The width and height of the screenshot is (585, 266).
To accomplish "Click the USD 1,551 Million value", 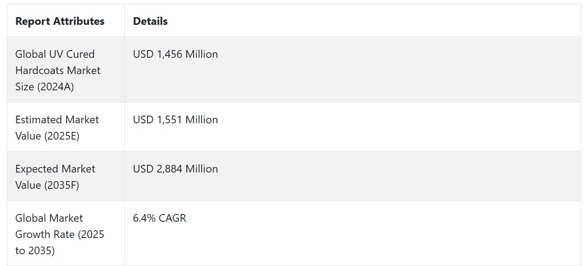I will click(x=175, y=120).
